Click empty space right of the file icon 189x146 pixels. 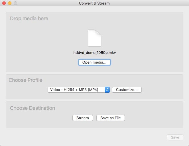click(137, 38)
